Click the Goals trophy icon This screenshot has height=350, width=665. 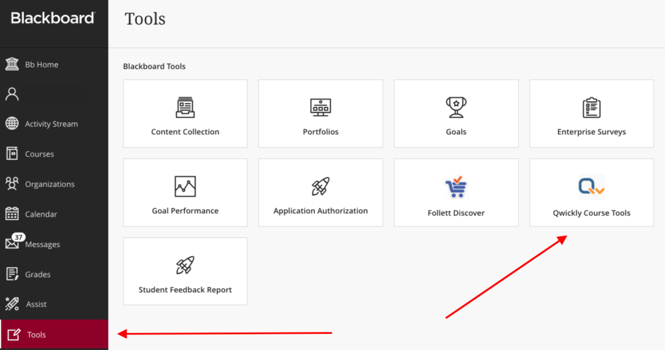457,107
